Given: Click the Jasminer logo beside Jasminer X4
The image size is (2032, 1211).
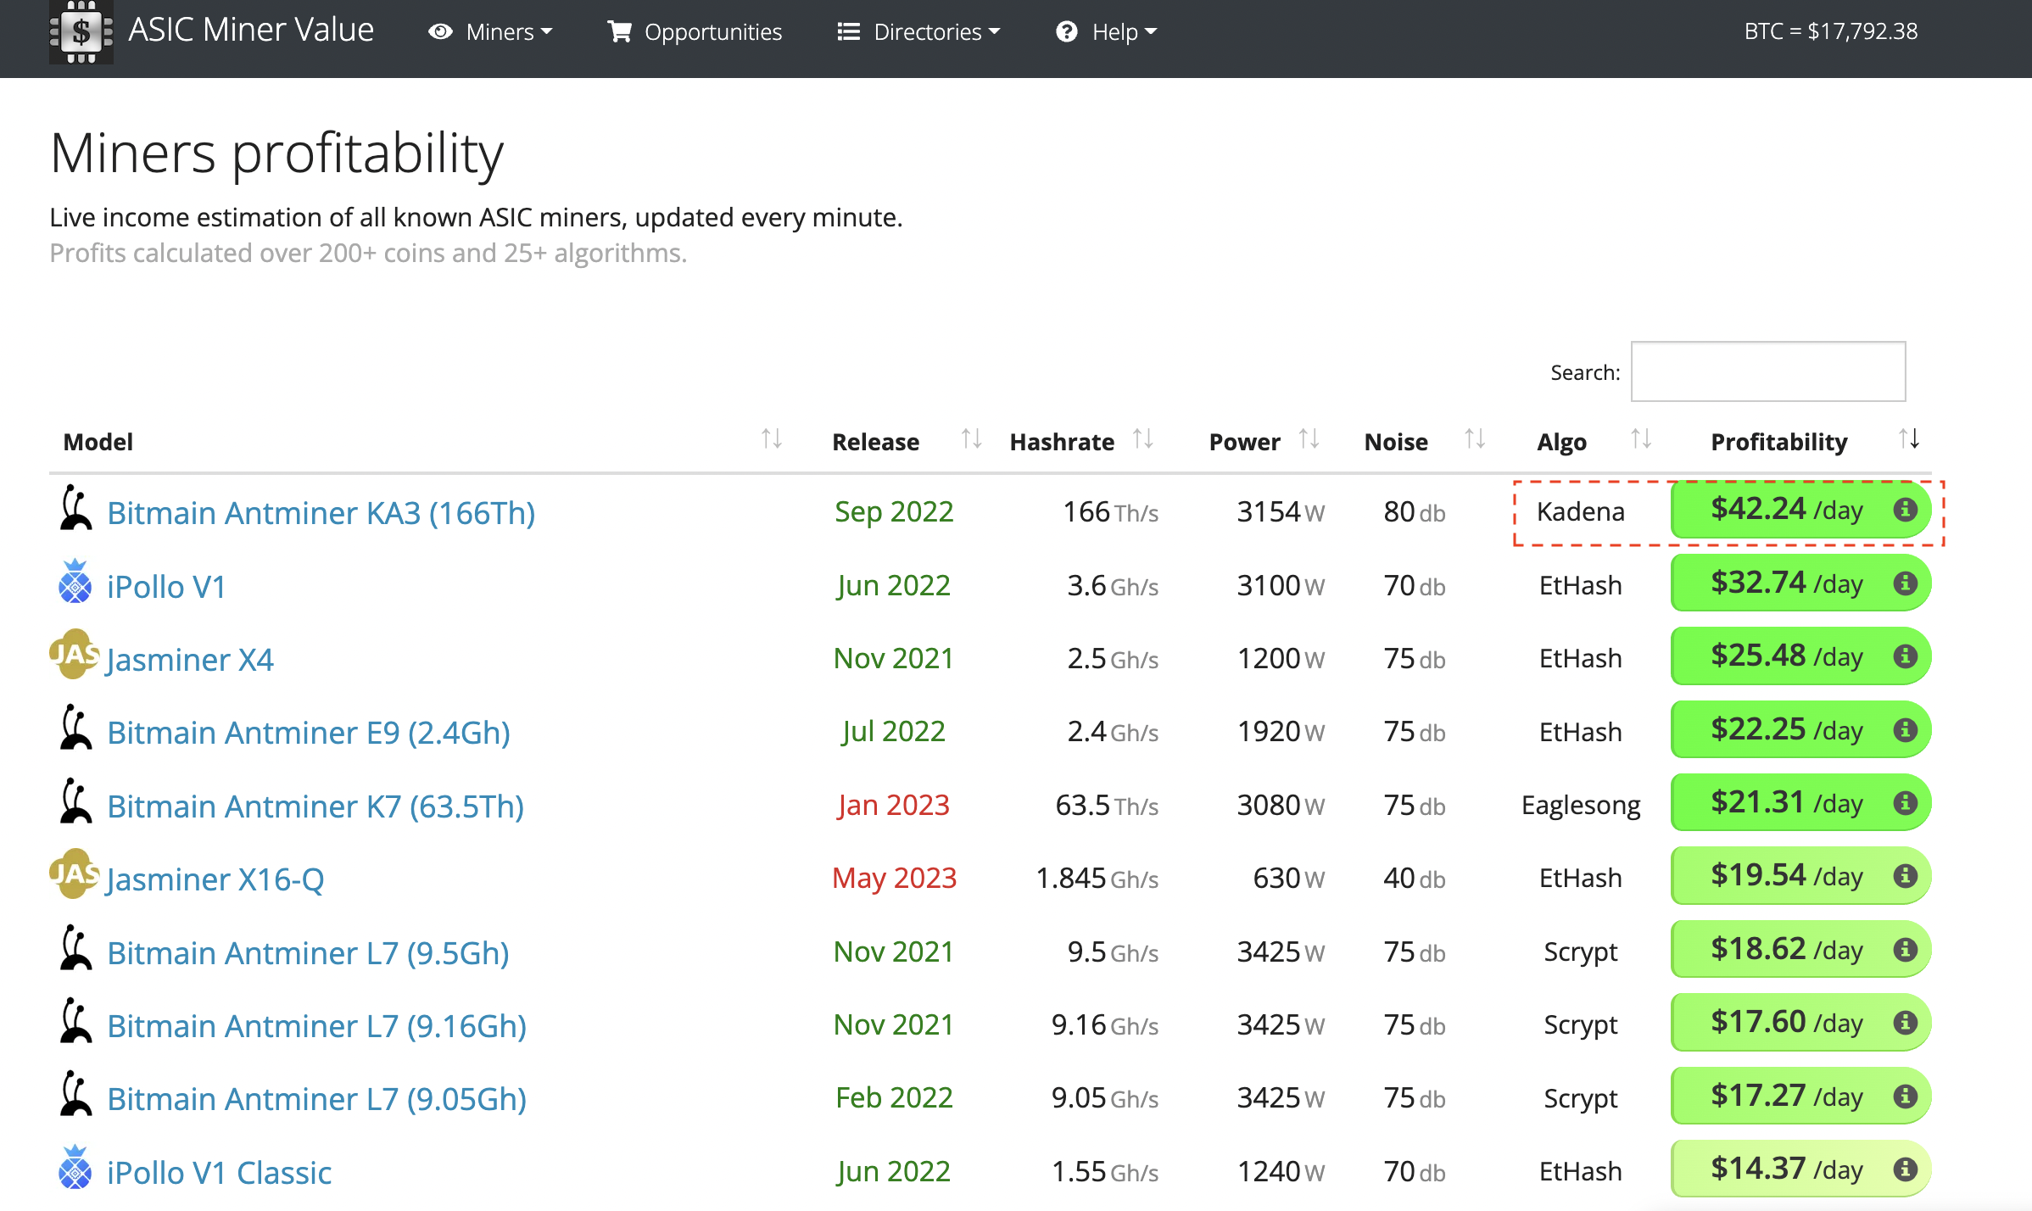Looking at the screenshot, I should tap(74, 654).
